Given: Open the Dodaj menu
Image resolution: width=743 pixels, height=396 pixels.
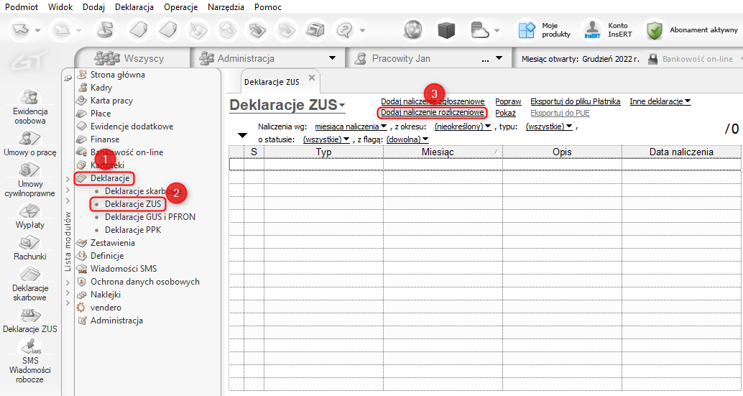Looking at the screenshot, I should 93,7.
